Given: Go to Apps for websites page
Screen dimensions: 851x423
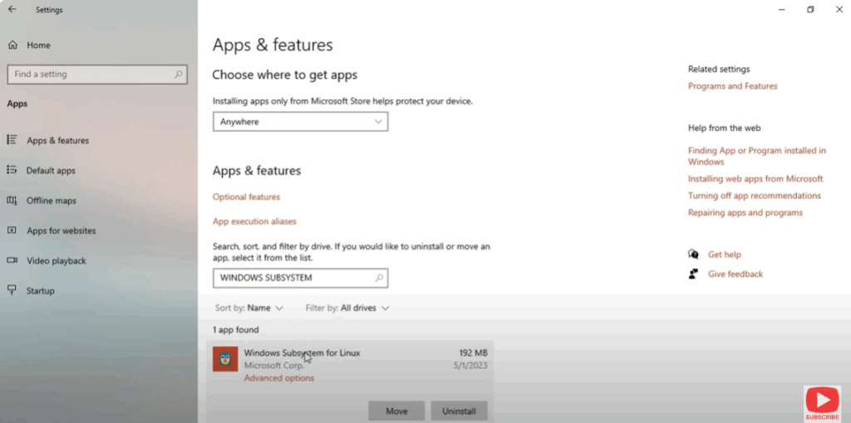Looking at the screenshot, I should 61,231.
